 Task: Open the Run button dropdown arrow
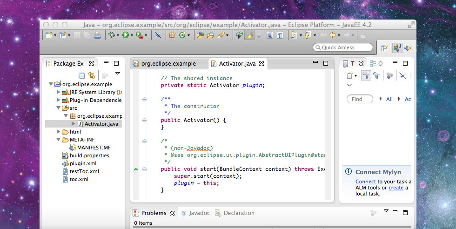point(132,35)
